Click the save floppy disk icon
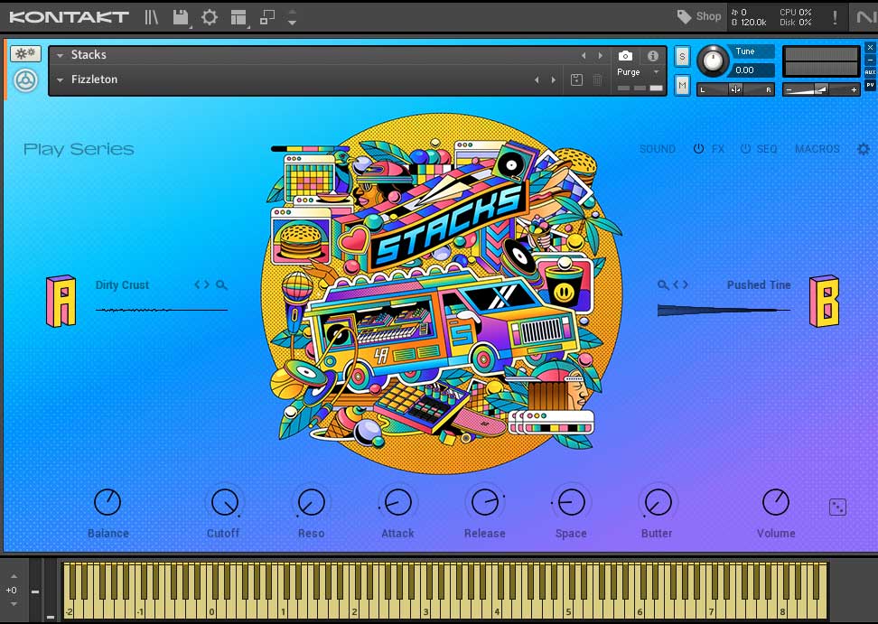Screen dimensions: 878x624 click(181, 17)
